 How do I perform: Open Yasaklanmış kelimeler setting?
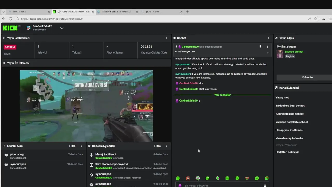(x=289, y=138)
